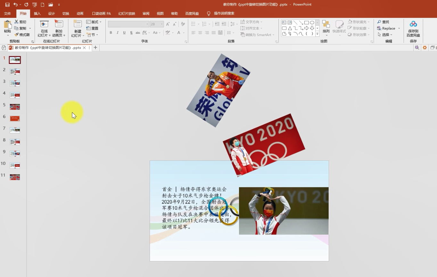Click the 复制 copy button

click(21, 28)
